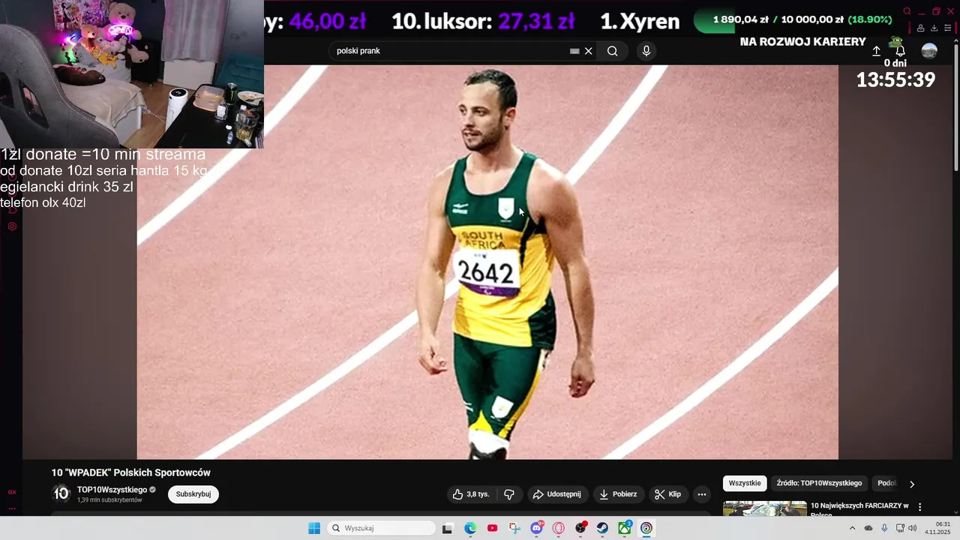The width and height of the screenshot is (960, 540).
Task: Click the GX corner icon in sidebar
Action: coord(12,493)
